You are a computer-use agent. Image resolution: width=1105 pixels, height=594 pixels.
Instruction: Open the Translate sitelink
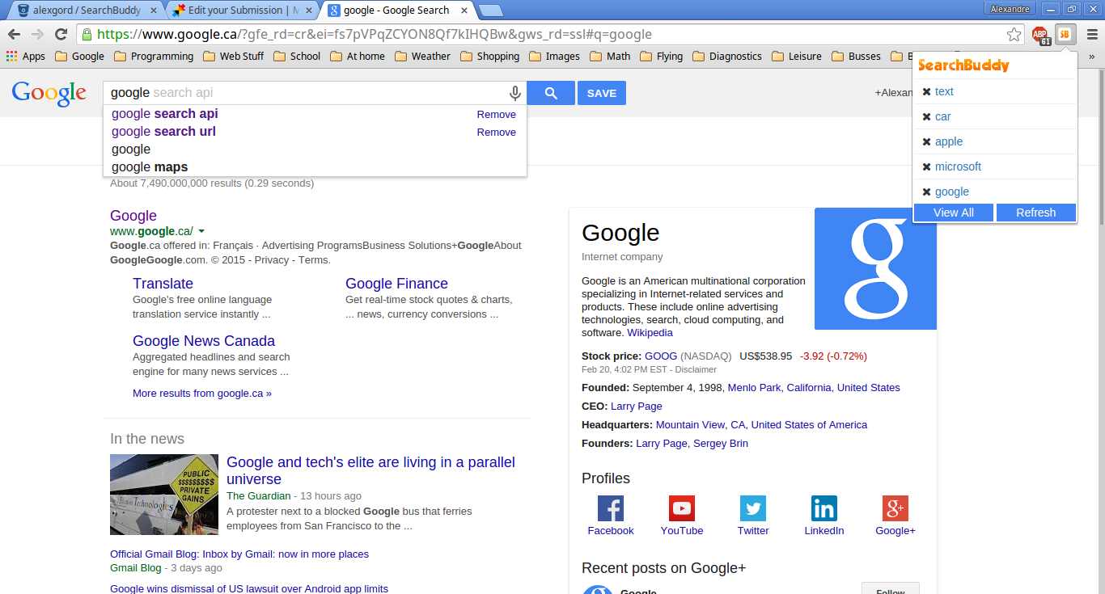163,284
